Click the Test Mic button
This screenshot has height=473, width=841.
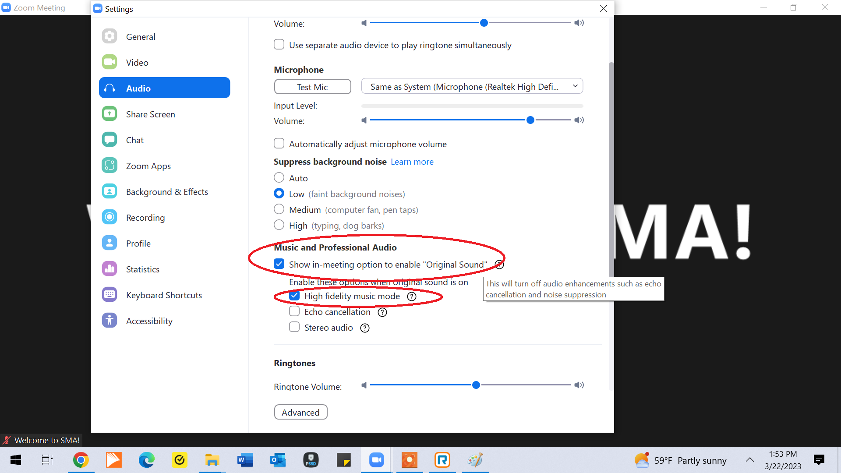312,87
